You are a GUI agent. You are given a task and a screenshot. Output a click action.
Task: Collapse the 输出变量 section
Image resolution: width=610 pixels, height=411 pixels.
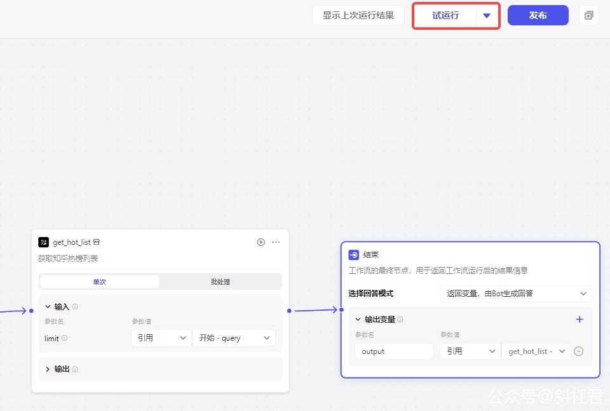[x=358, y=319]
